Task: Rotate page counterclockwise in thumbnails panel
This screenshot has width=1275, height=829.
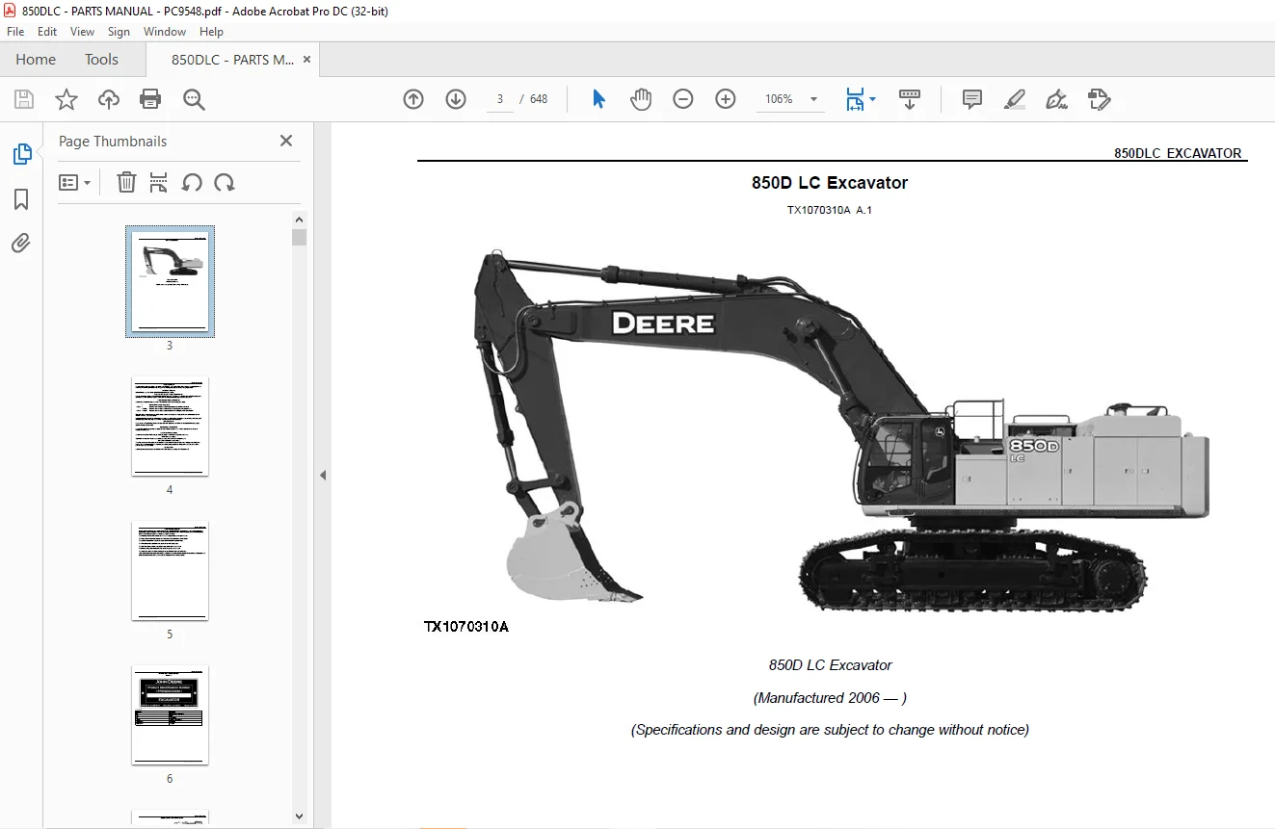Action: [192, 182]
